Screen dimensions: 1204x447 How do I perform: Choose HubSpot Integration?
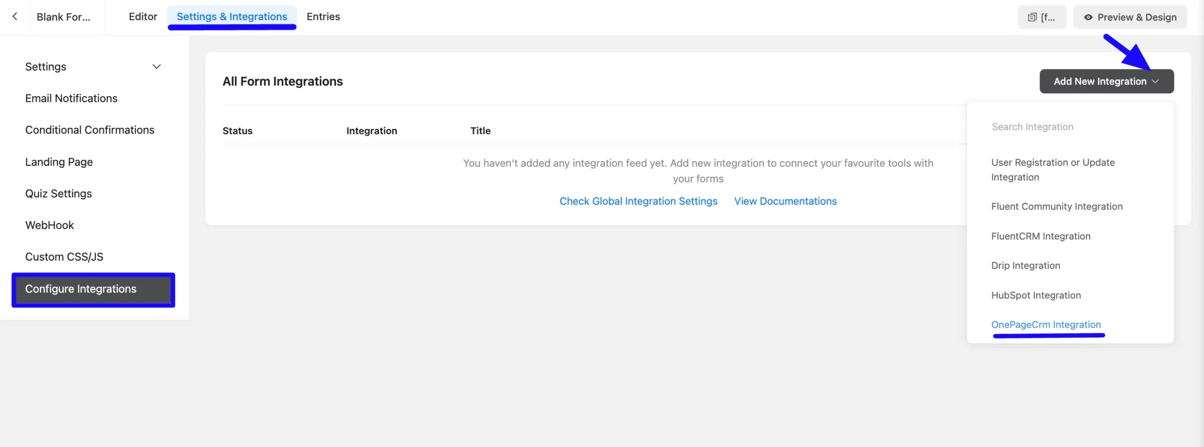[x=1036, y=294]
